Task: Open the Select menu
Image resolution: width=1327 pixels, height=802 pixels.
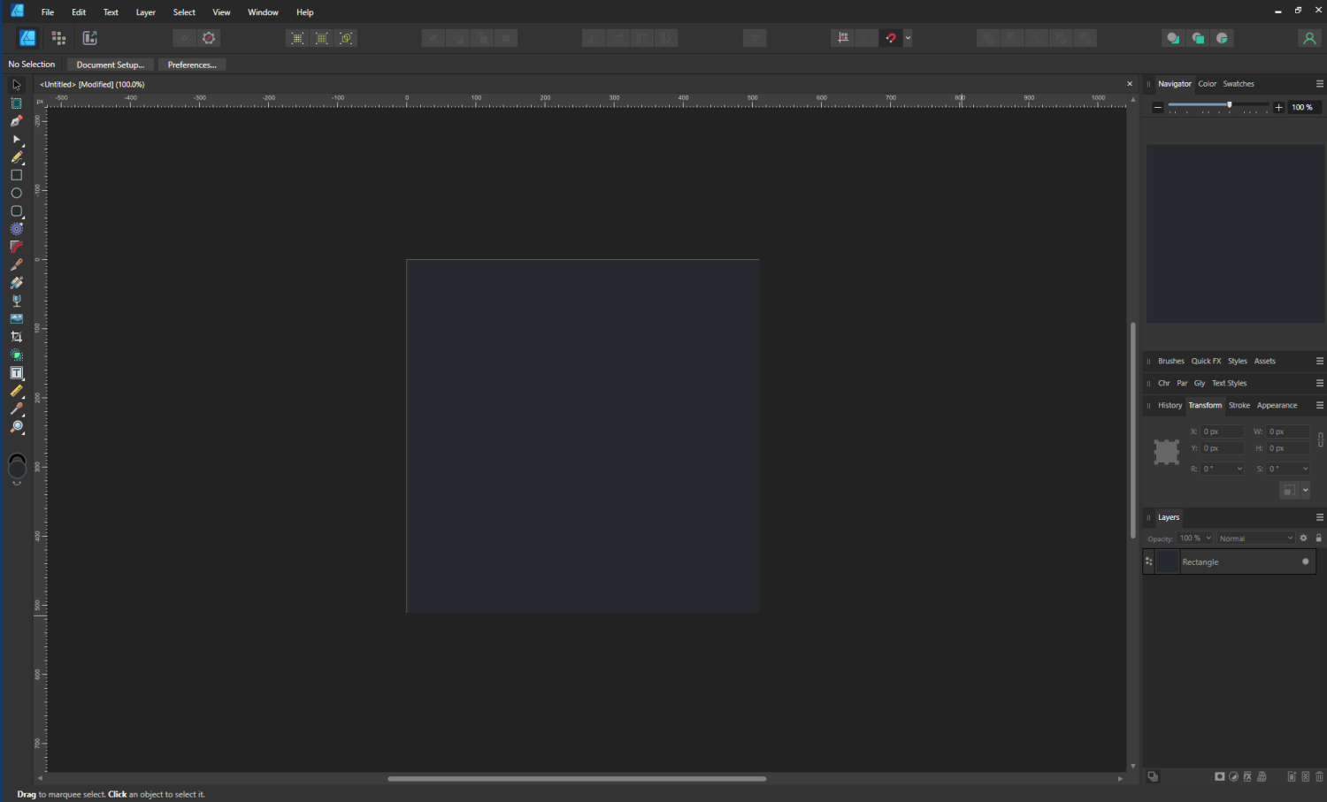Action: (183, 11)
